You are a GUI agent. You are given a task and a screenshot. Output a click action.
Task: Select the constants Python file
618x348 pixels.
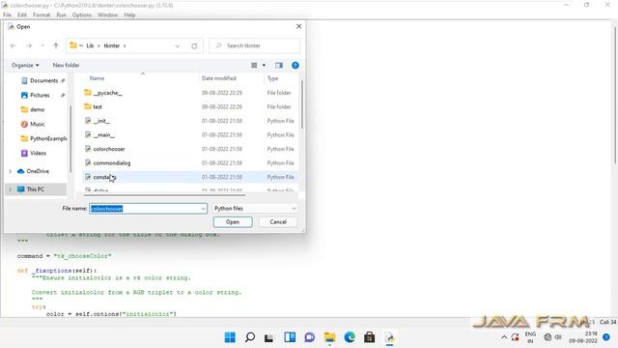(x=190, y=177)
